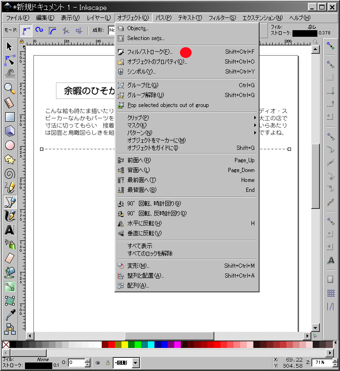Click palette scroll right arrow
Viewport: 340px width, 371px height.
click(x=330, y=353)
